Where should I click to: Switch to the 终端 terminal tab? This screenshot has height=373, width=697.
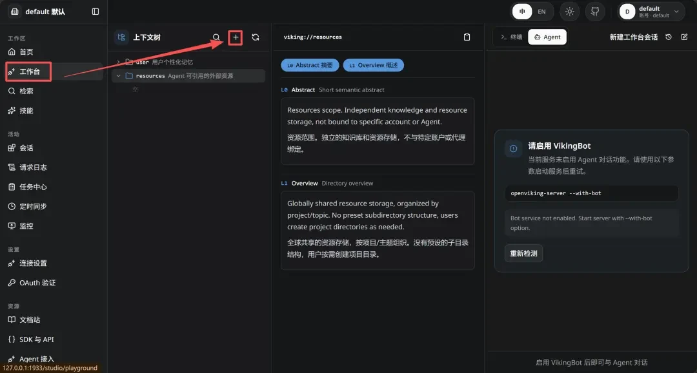511,37
